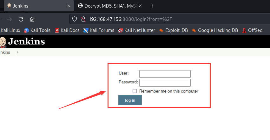270x140 pixels.
Task: Go to the browser home page
Action: (x=32, y=19)
